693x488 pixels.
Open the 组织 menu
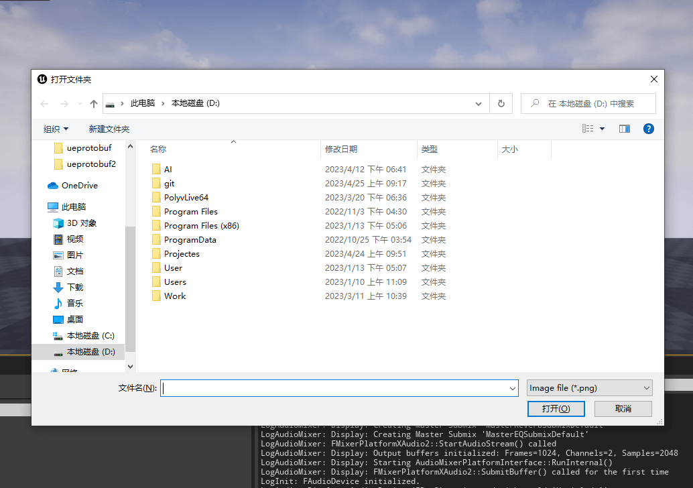pyautogui.click(x=56, y=129)
